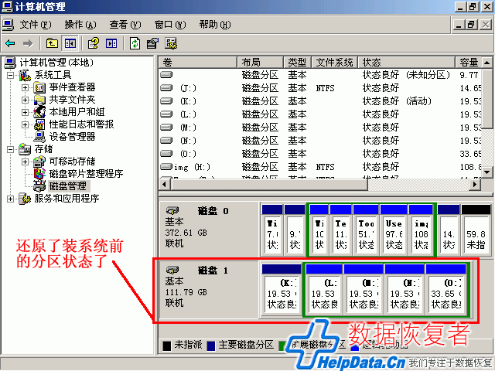Screen dimensions: 495x371
Task: Select the (N:) volume row
Action: point(320,141)
